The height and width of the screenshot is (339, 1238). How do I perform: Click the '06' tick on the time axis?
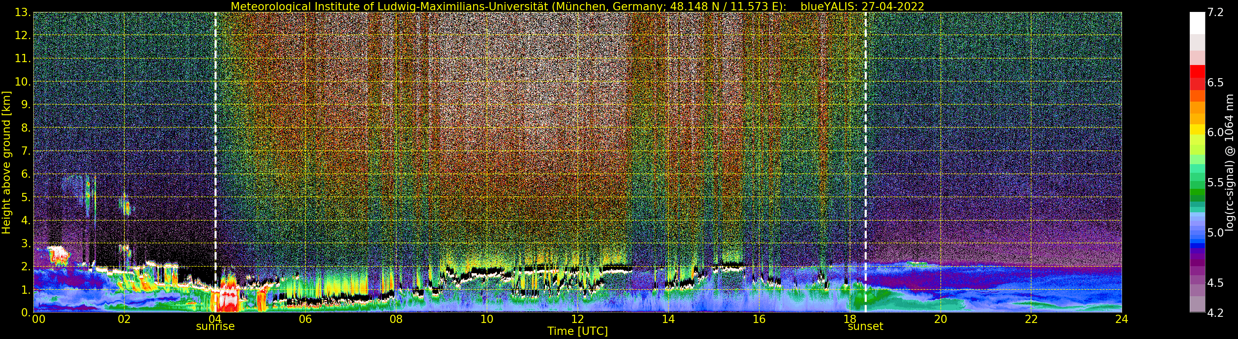305,319
